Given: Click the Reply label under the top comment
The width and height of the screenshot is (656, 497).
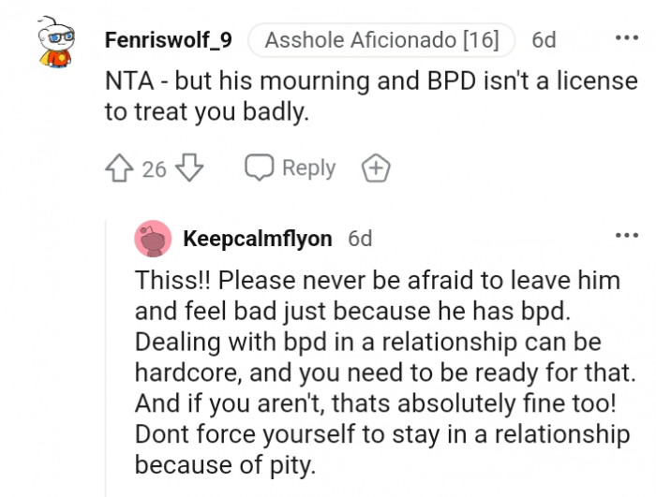Looking at the screenshot, I should click(x=308, y=168).
